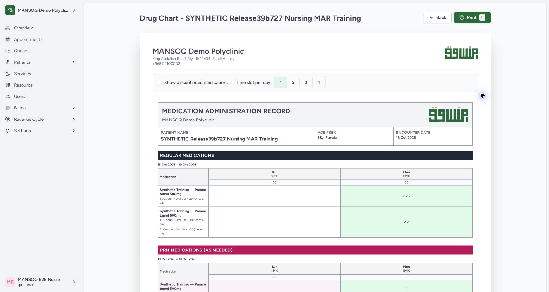Click the double checkmark cell for Mon 19/10
Image resolution: width=549 pixels, height=292 pixels.
pos(406,222)
